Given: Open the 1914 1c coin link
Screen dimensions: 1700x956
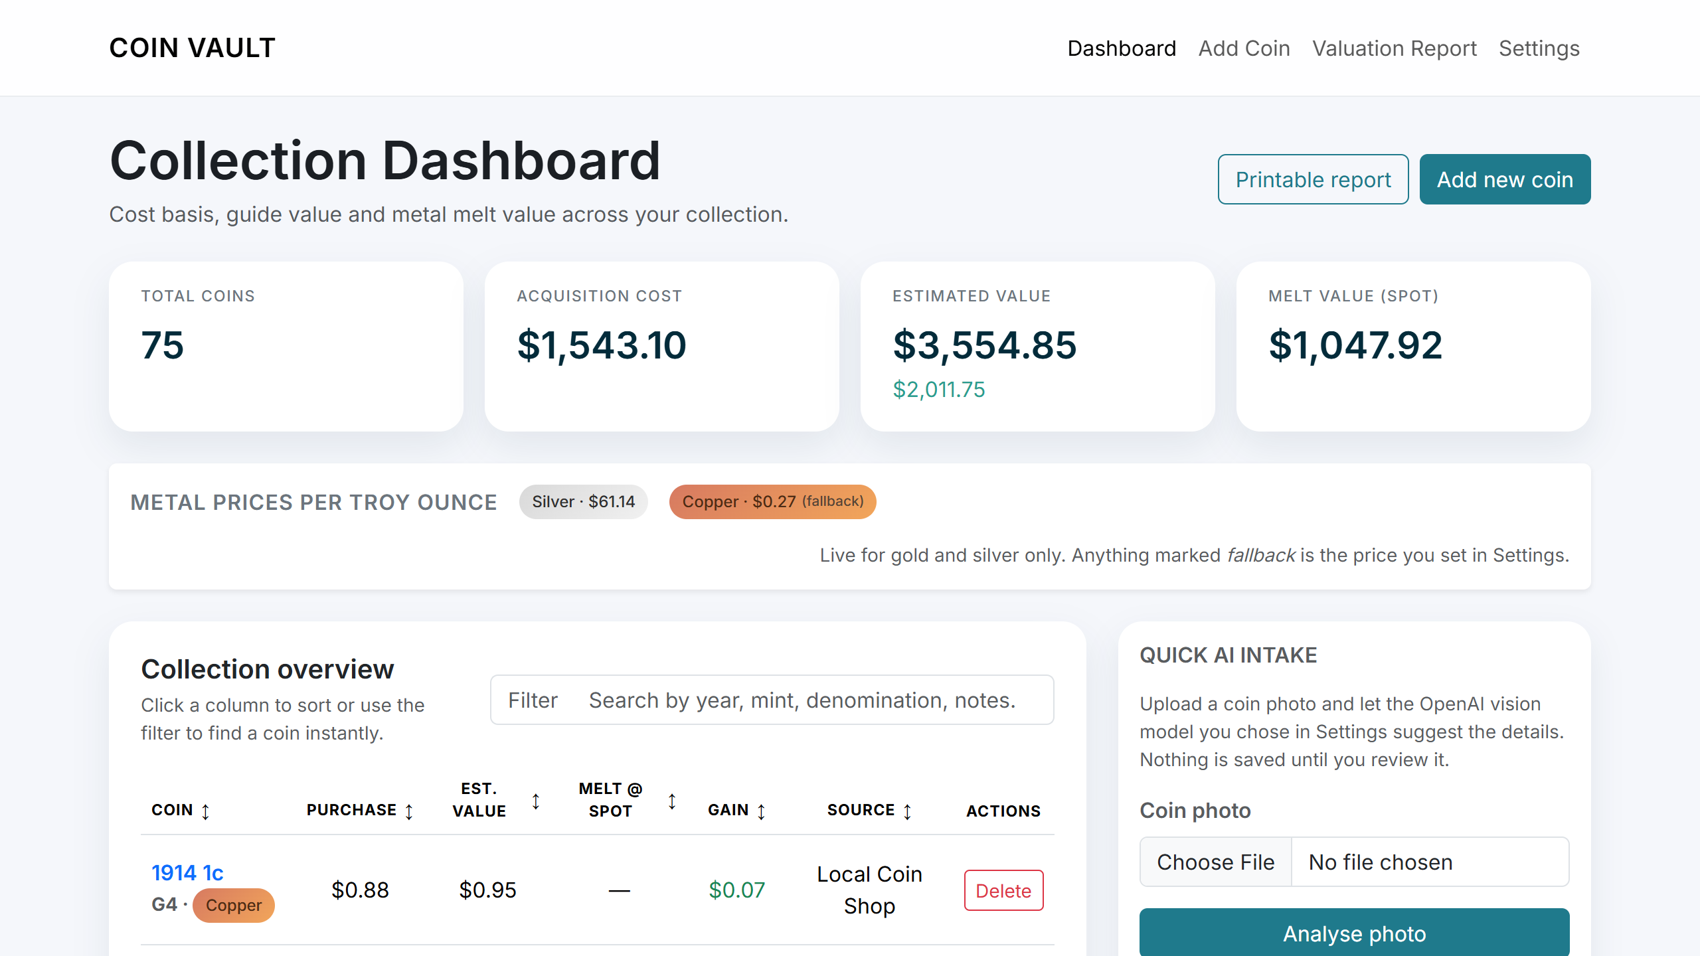Looking at the screenshot, I should point(187,872).
